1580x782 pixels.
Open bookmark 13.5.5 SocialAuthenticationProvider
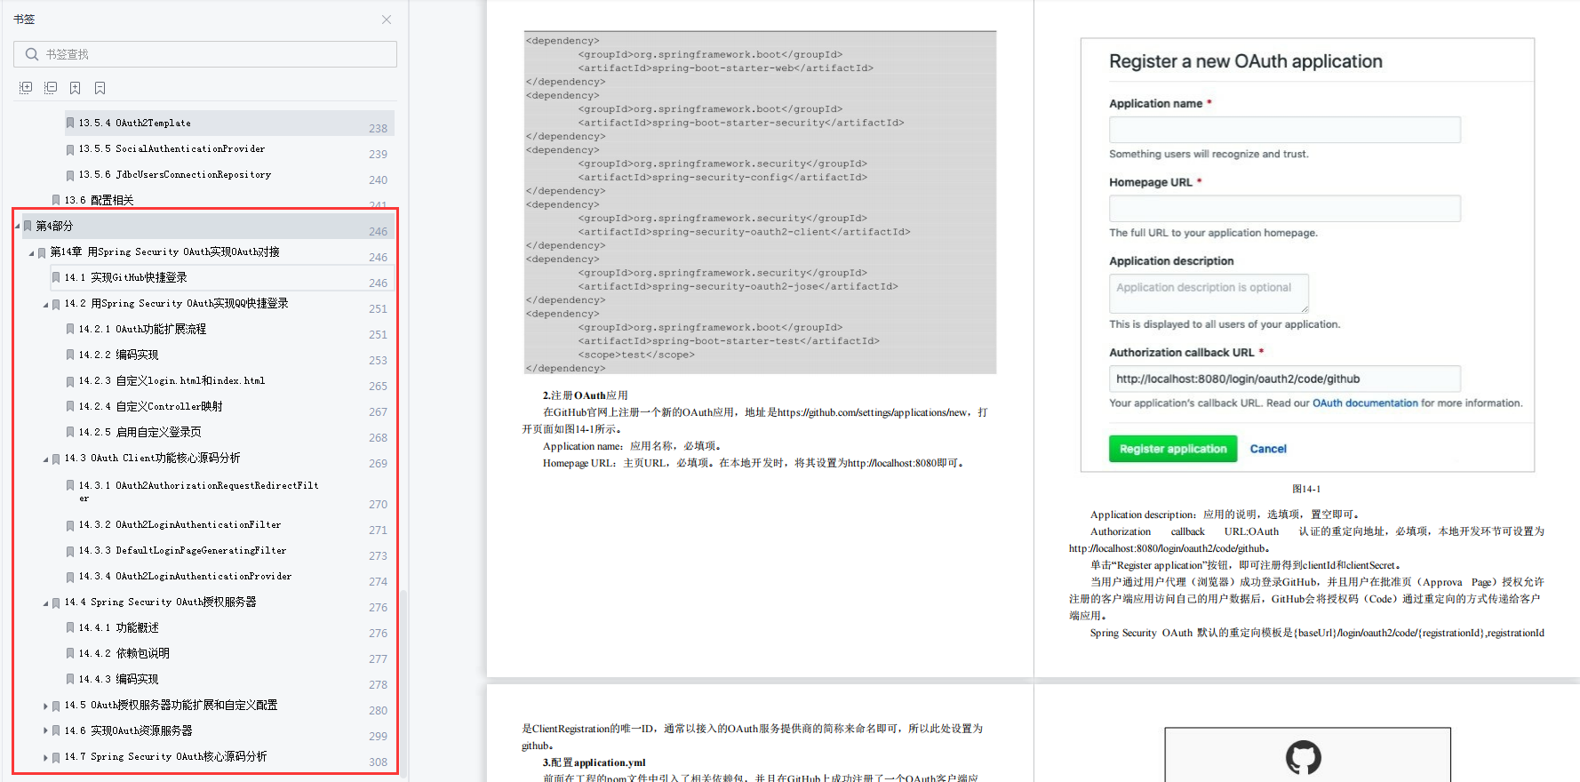(172, 148)
